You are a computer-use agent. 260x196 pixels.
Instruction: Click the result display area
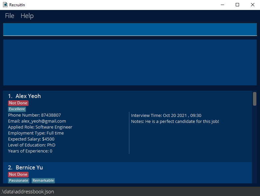[130, 62]
